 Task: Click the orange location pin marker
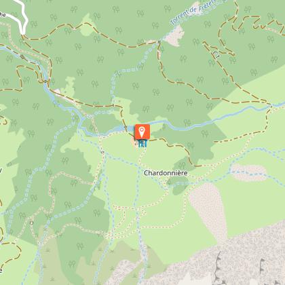142,132
